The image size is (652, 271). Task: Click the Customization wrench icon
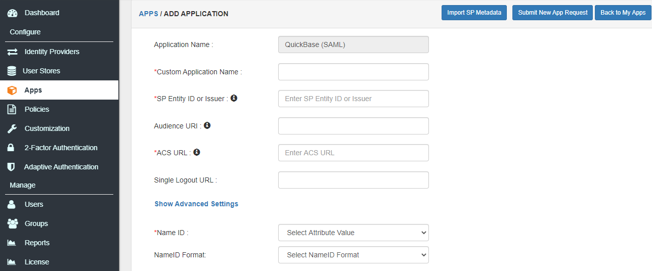[x=12, y=128]
